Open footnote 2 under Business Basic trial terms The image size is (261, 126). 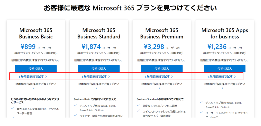click(x=34, y=88)
